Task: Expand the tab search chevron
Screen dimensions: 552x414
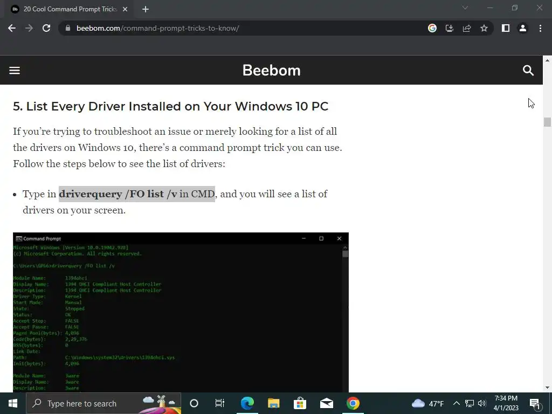Action: 465,8
